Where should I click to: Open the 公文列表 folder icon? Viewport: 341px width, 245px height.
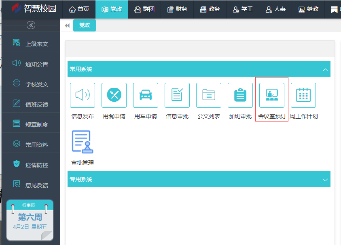[x=209, y=95]
